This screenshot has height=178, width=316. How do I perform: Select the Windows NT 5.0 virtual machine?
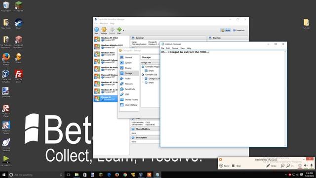pos(106,84)
